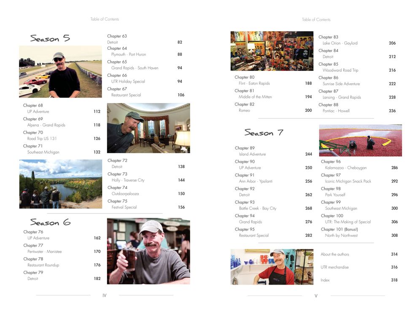Jump to Chapter 70 Road Trip US 131

click(62, 136)
